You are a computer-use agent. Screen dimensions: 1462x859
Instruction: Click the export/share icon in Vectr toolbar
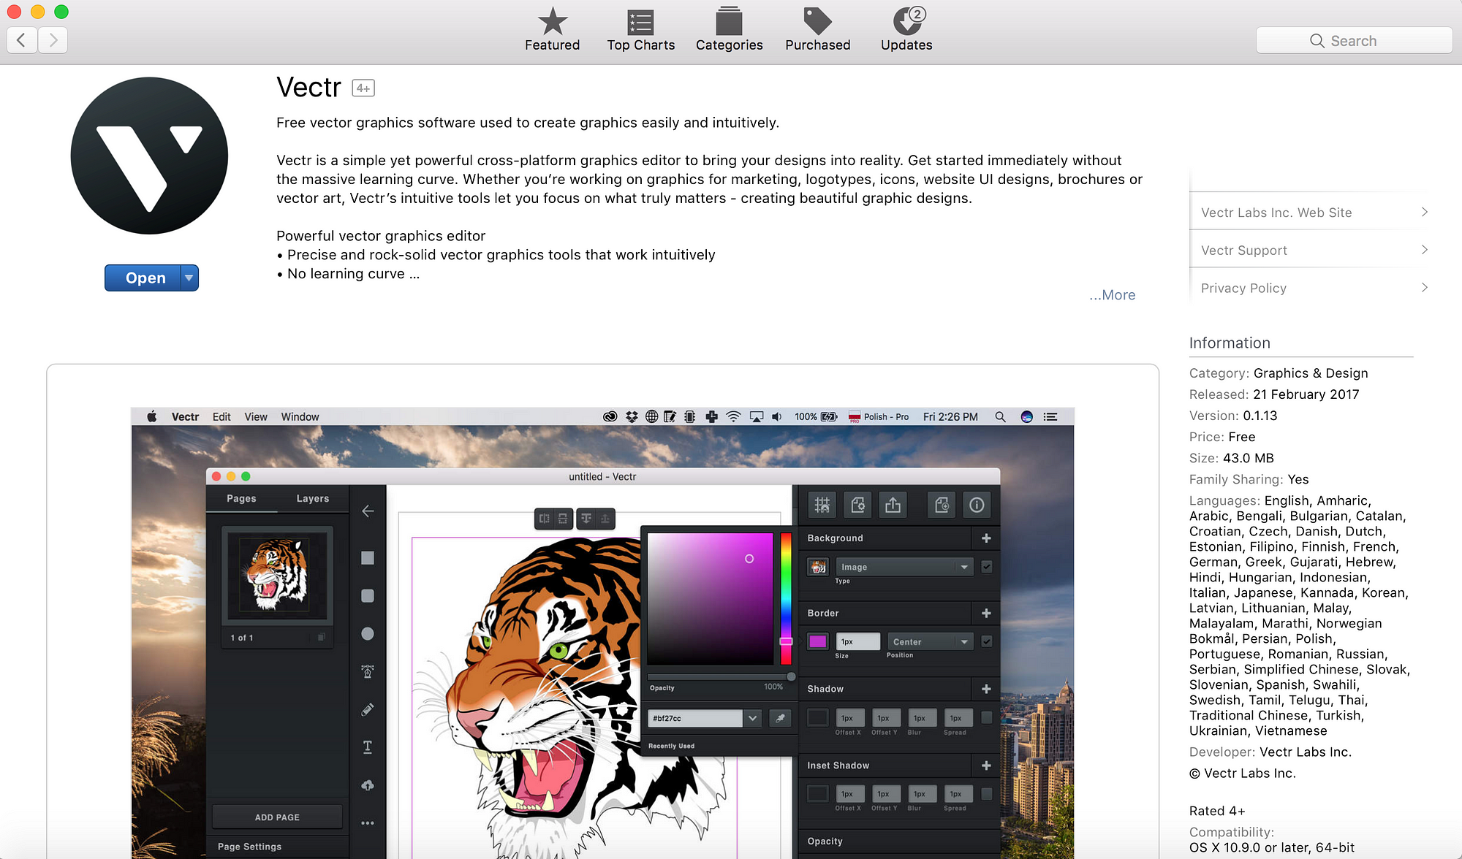(x=892, y=504)
